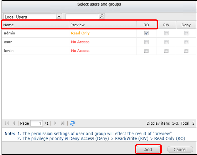Click the Add button
This screenshot has height=155, width=197.
point(148,149)
